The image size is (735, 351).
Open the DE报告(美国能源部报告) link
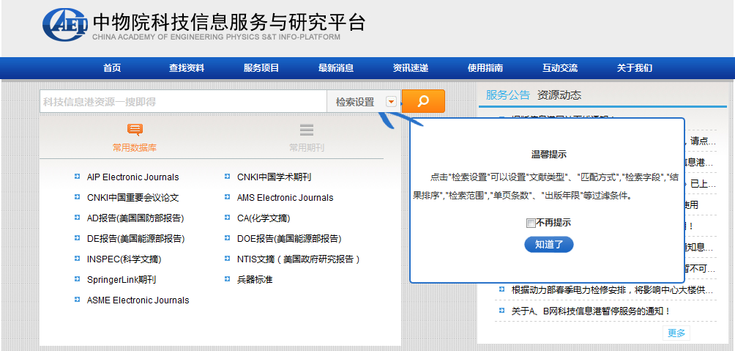point(136,239)
